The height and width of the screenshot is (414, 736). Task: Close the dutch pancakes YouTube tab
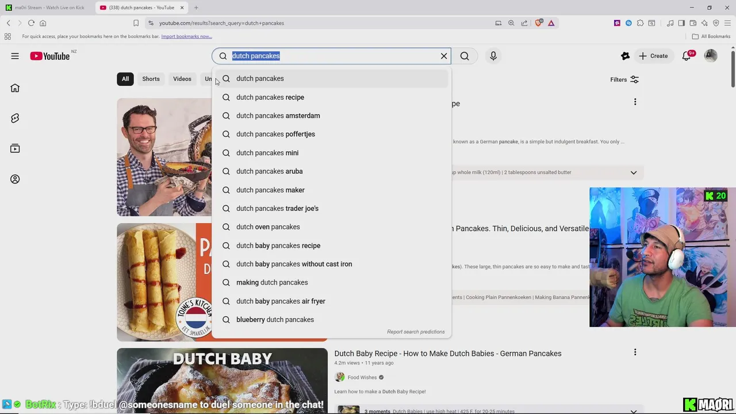pyautogui.click(x=182, y=7)
